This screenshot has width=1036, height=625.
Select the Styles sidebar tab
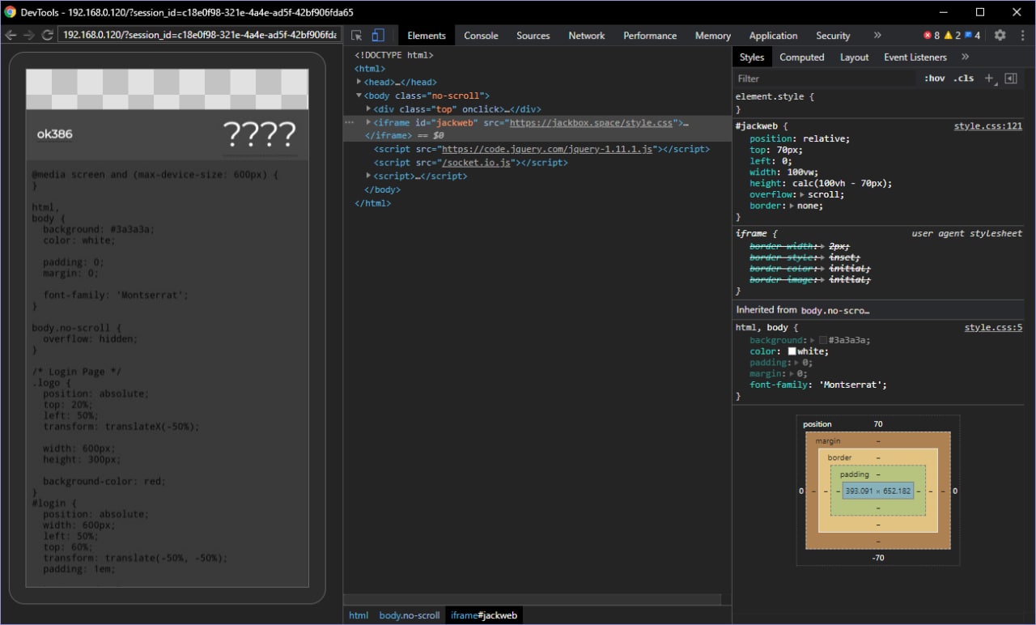(x=752, y=57)
